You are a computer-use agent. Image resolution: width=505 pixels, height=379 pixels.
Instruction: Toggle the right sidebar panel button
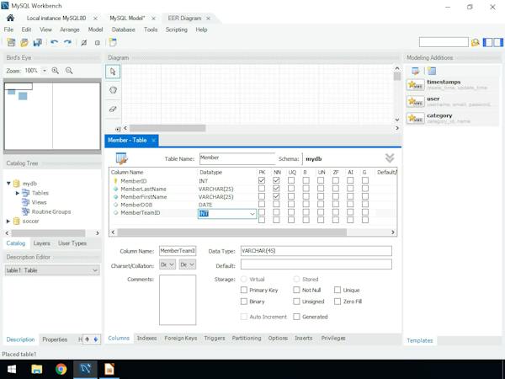click(x=498, y=42)
